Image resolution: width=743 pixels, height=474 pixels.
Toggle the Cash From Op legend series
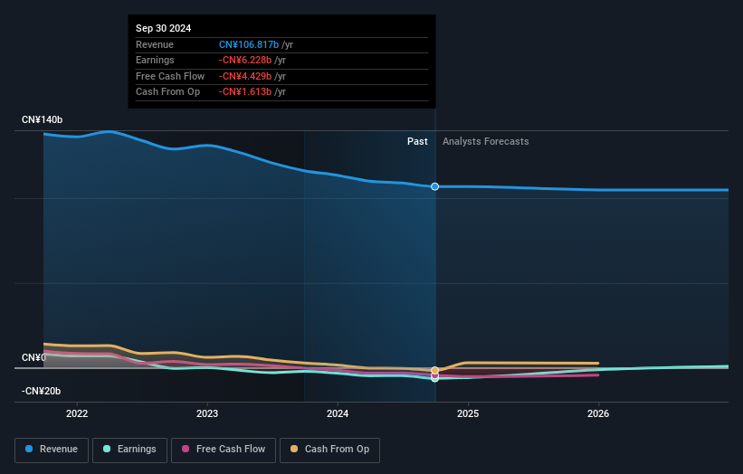pyautogui.click(x=329, y=450)
